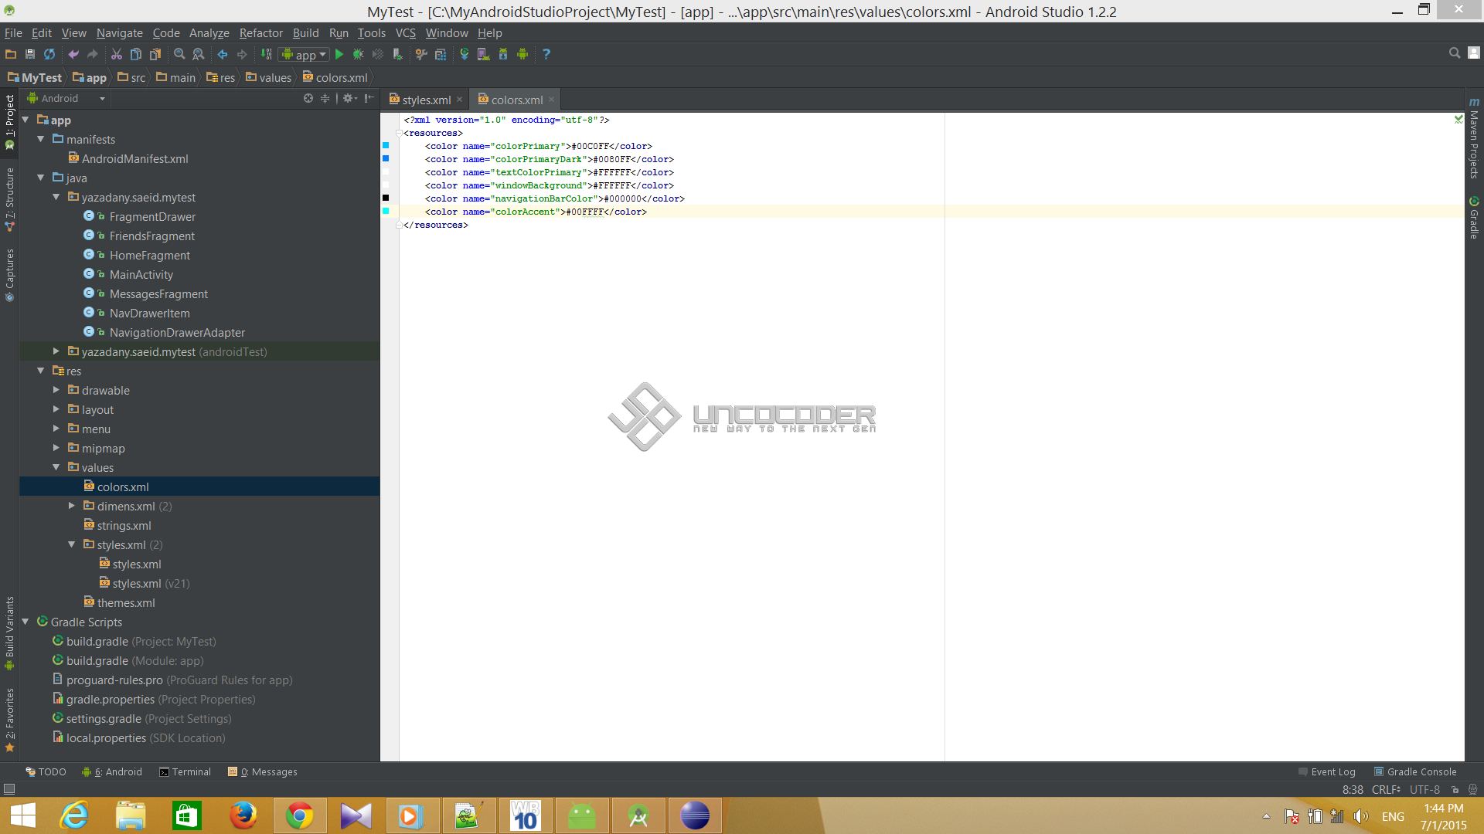Screen dimensions: 1484x834
Task: Open Find with the magnifier toolbar icon
Action: (x=179, y=54)
